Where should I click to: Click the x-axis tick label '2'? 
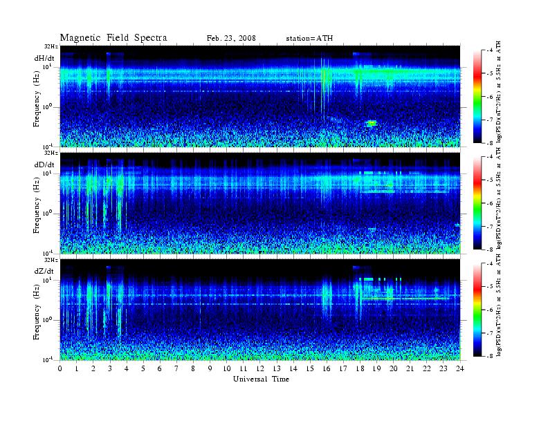93,368
